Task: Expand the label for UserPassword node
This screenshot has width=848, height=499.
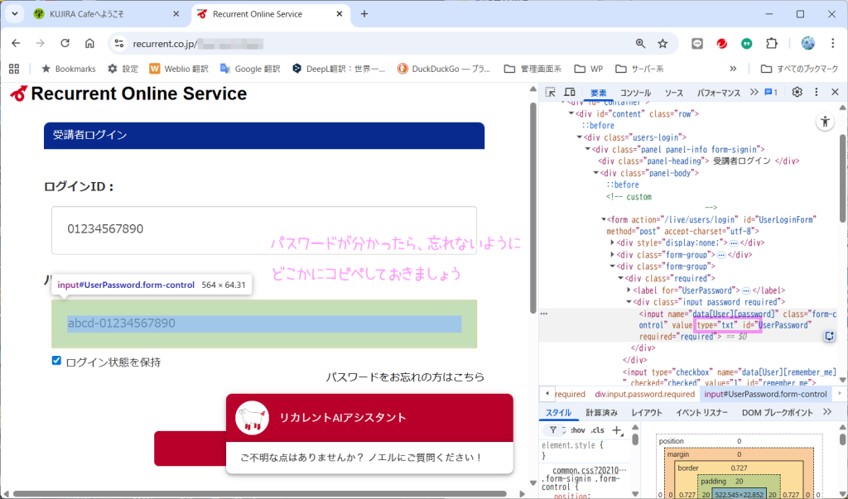Action: coord(630,290)
